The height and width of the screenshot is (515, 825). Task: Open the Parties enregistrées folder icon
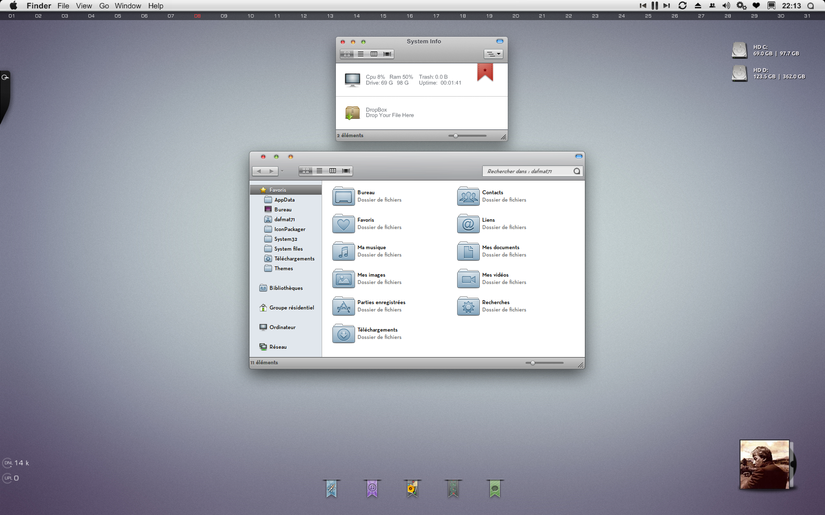pos(343,306)
